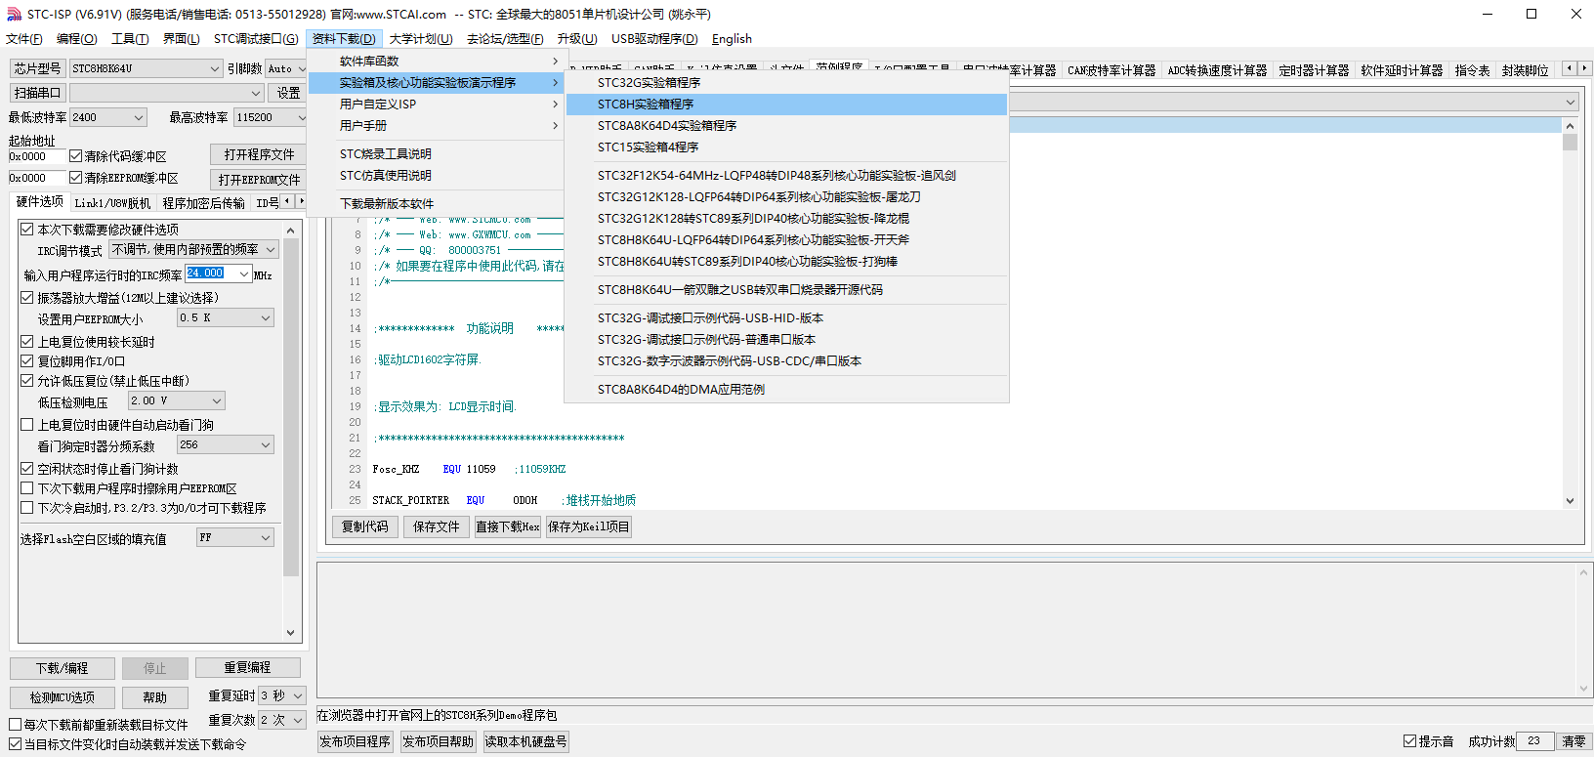Open 文件(F) menu

(x=24, y=39)
